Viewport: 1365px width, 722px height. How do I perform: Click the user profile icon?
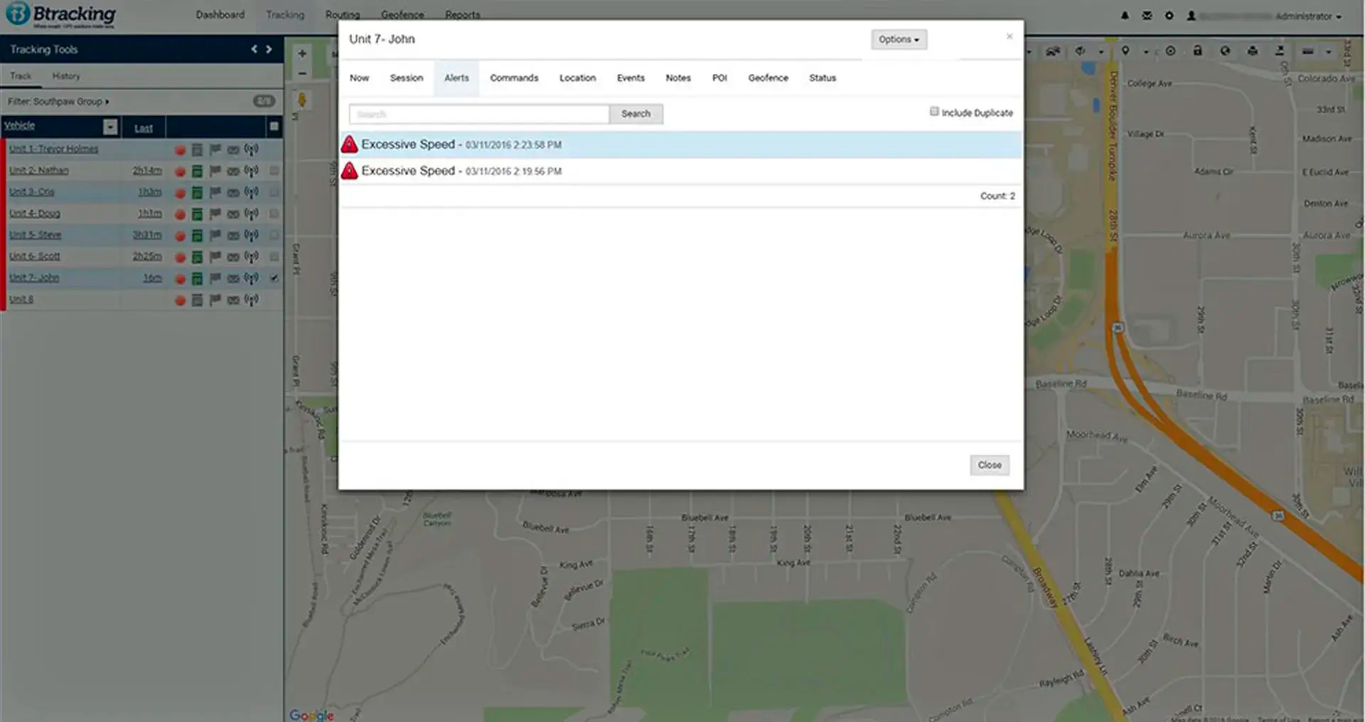pyautogui.click(x=1191, y=16)
